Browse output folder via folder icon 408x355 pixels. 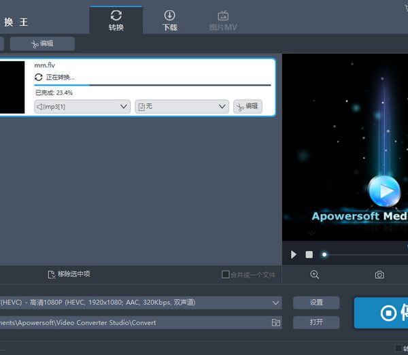tap(275, 322)
